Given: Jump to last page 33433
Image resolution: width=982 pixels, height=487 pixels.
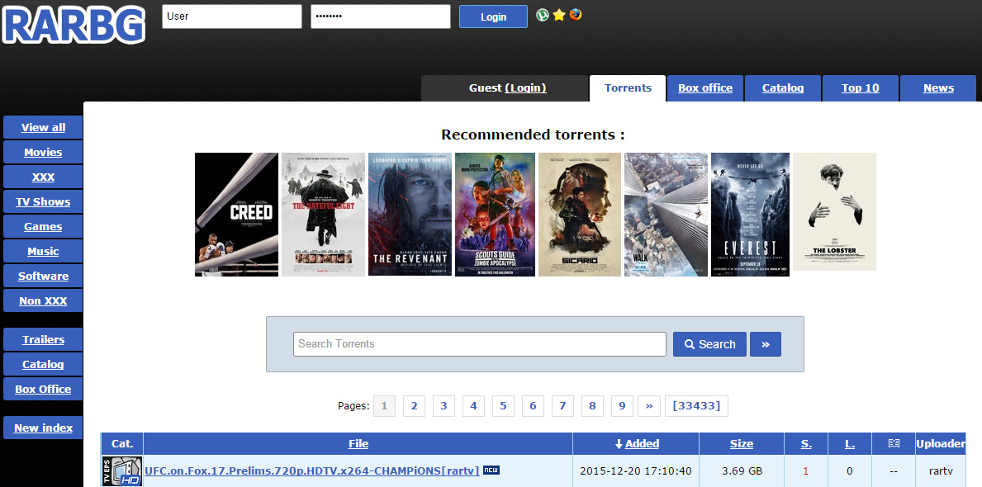Looking at the screenshot, I should 696,405.
